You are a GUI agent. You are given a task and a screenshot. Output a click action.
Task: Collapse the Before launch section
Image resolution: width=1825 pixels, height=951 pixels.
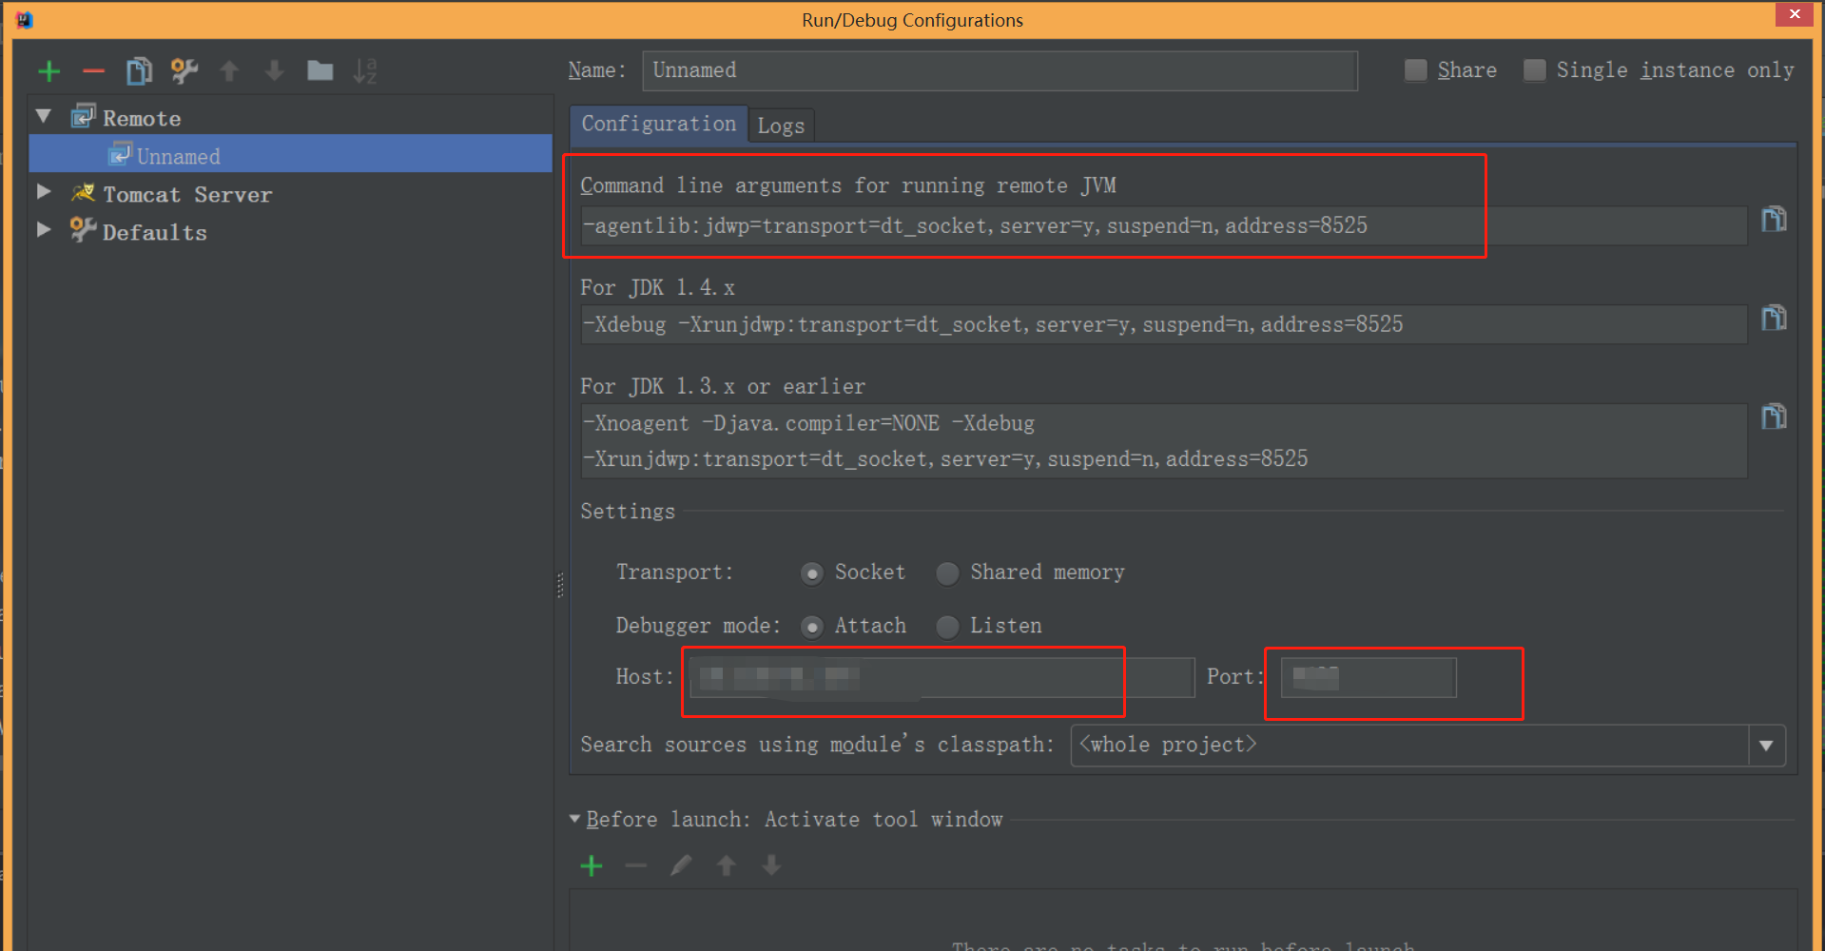point(574,819)
